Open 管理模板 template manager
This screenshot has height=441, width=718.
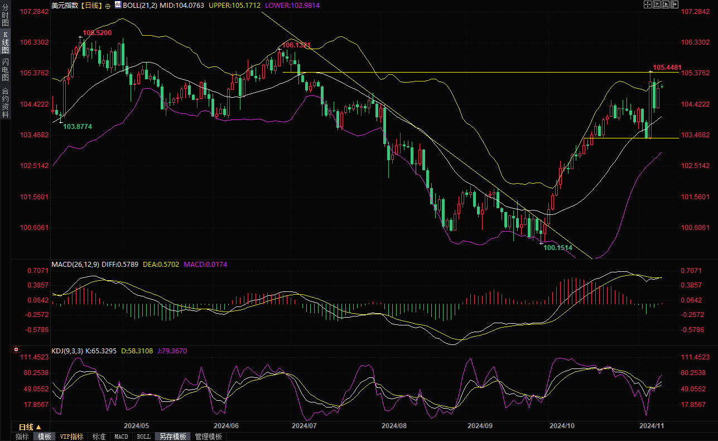[209, 437]
